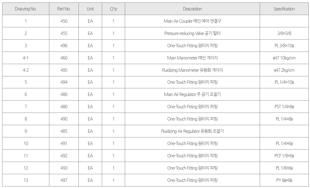Click the Drawing No. column header
310x188 pixels.
tap(26, 9)
